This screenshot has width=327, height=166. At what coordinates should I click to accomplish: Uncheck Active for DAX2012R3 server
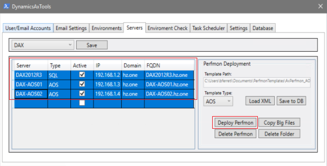pos(82,74)
